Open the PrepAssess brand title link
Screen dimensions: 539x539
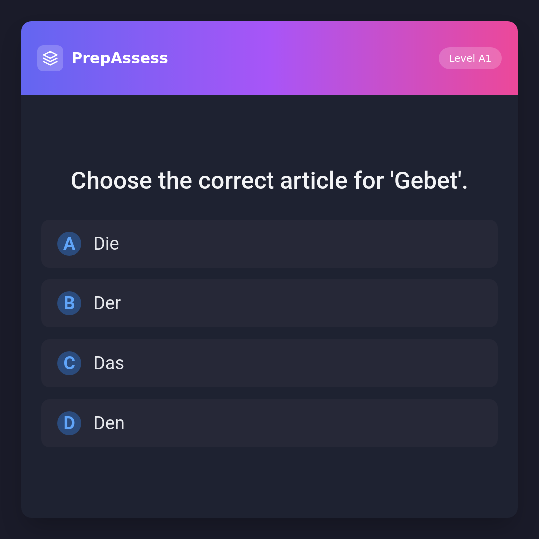click(120, 58)
